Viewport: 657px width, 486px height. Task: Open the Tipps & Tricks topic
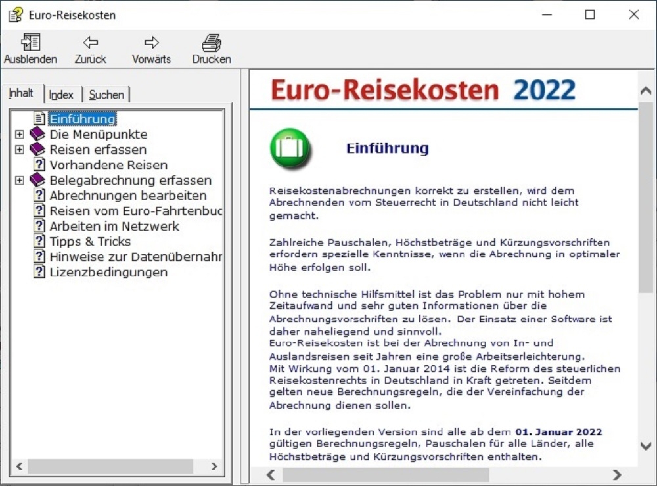click(x=90, y=241)
